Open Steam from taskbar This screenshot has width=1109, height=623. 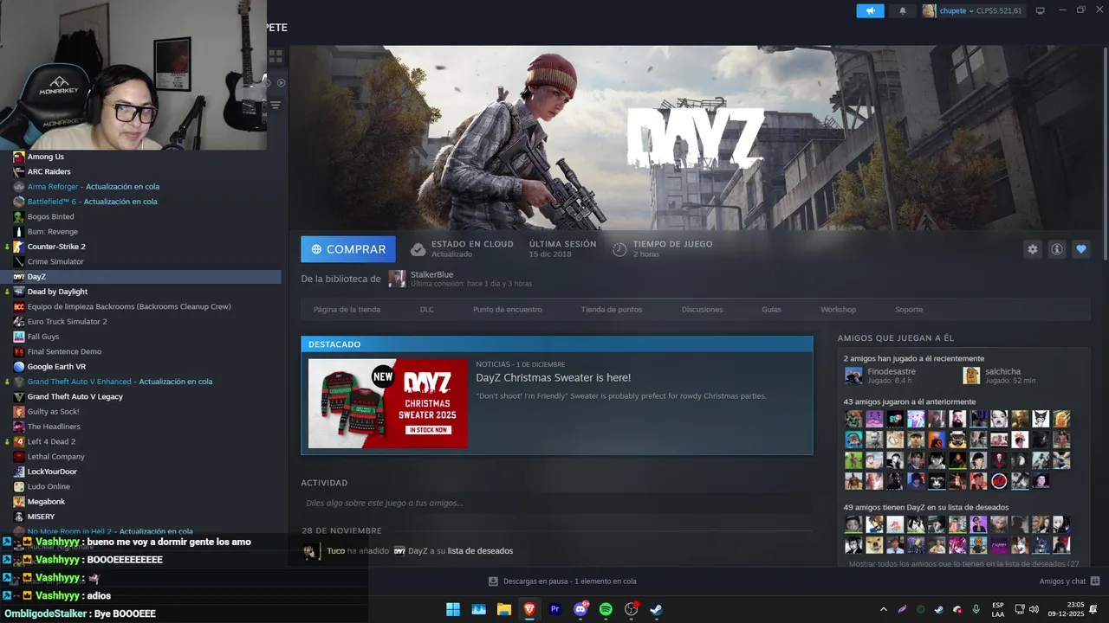[x=657, y=609]
